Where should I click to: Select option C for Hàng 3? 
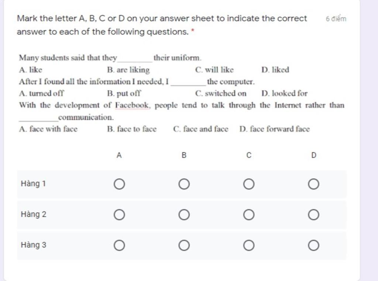[x=249, y=245]
